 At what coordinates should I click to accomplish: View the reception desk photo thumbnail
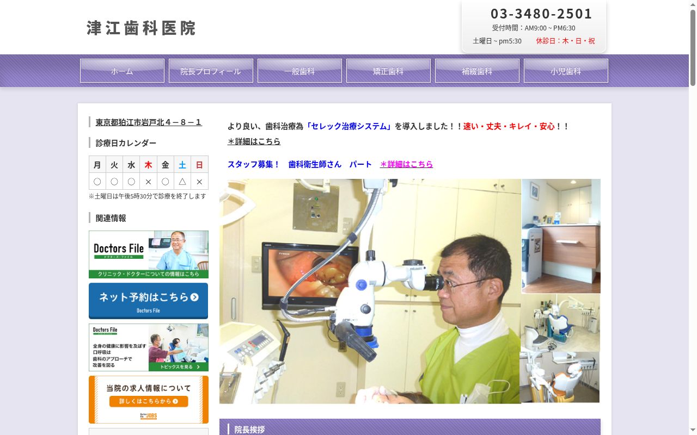point(561,236)
